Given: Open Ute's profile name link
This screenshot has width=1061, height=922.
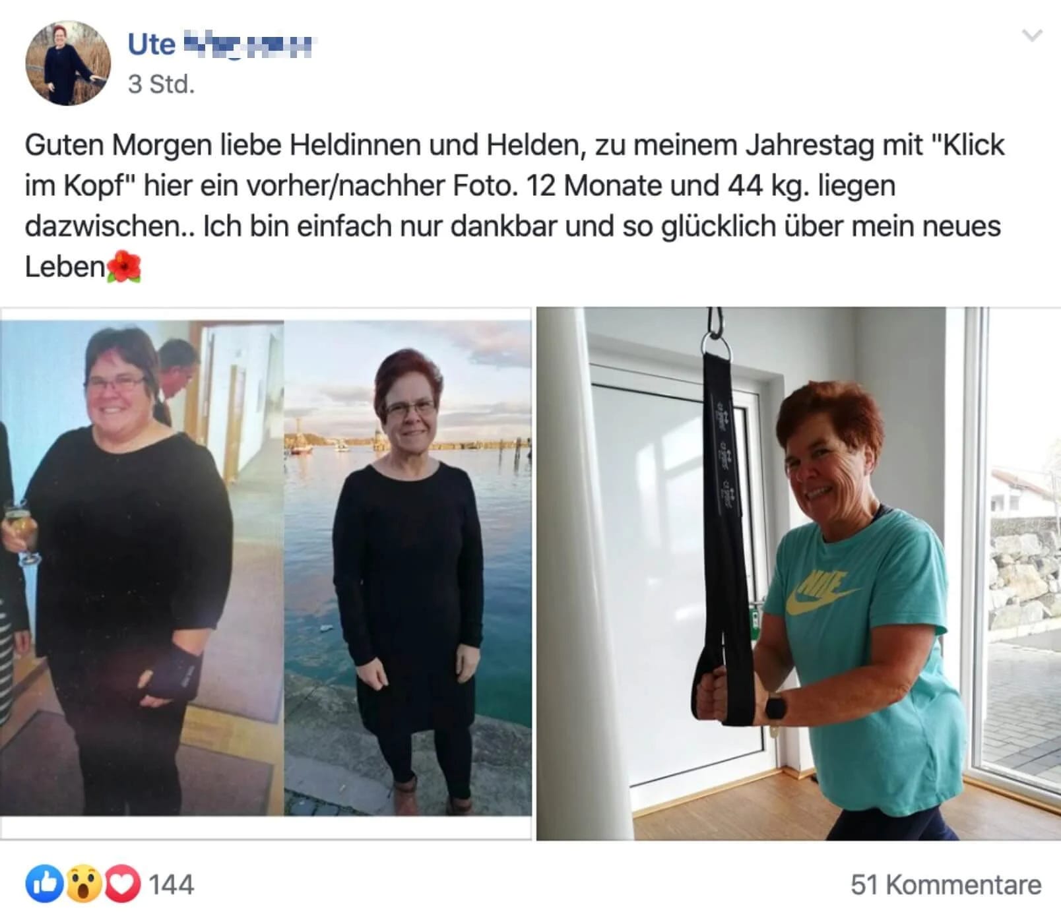Looking at the screenshot, I should pos(222,45).
